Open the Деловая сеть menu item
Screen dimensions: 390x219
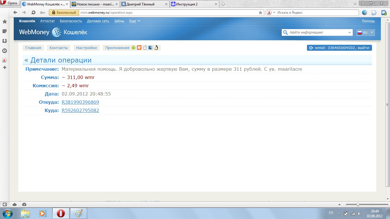[98, 21]
